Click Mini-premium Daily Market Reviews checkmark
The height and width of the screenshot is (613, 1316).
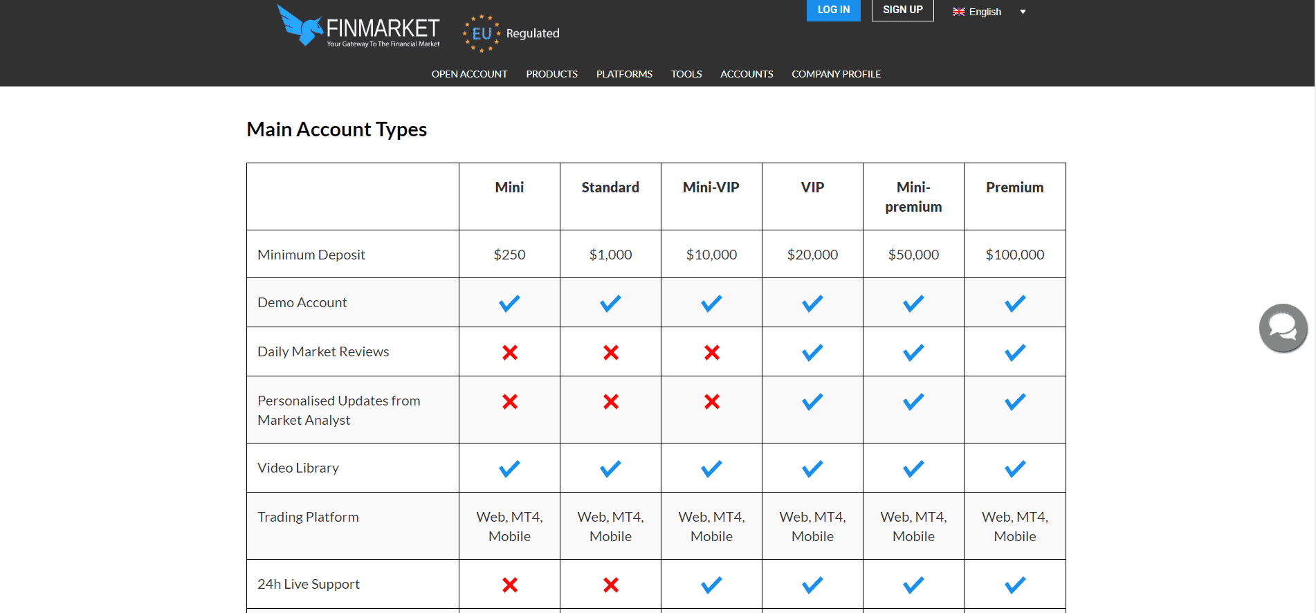tap(913, 352)
